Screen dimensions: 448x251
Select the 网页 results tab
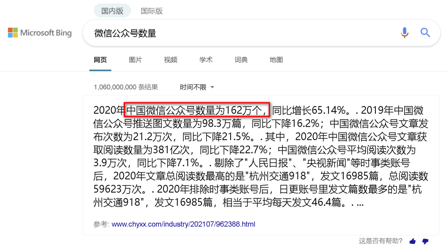tap(100, 60)
